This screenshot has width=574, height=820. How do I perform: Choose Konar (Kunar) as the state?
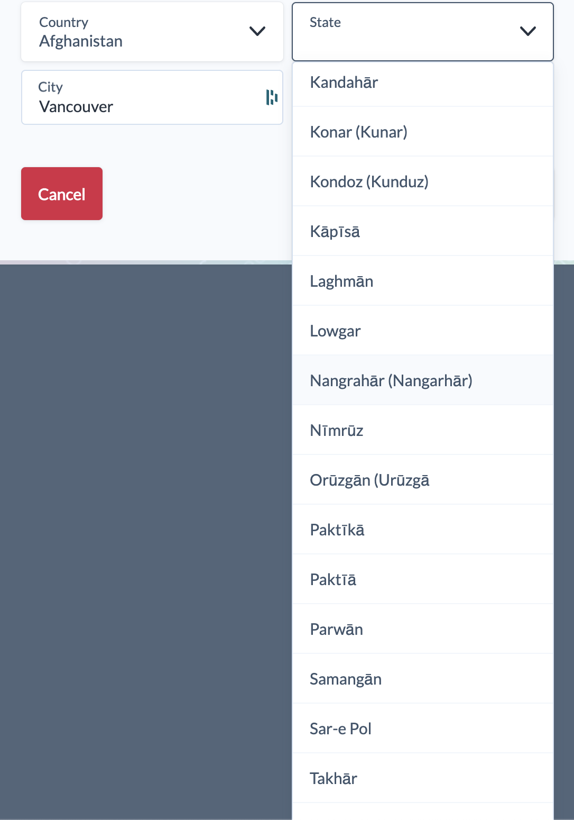(x=358, y=131)
